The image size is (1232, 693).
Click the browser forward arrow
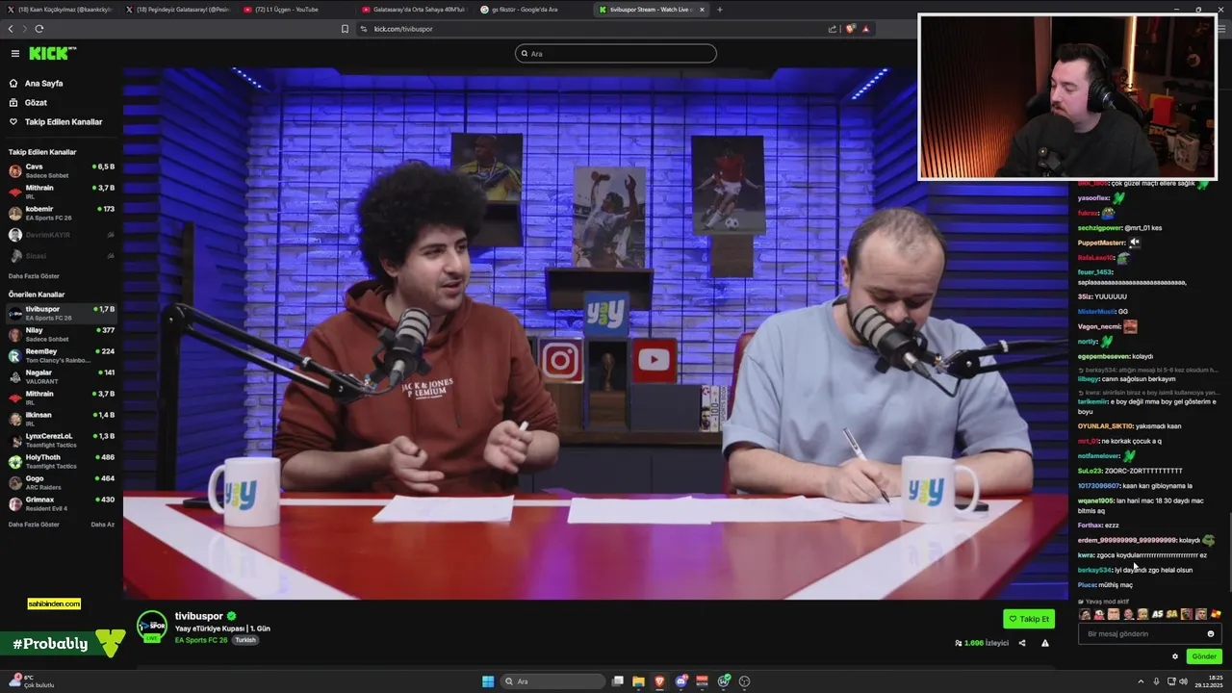[23, 29]
